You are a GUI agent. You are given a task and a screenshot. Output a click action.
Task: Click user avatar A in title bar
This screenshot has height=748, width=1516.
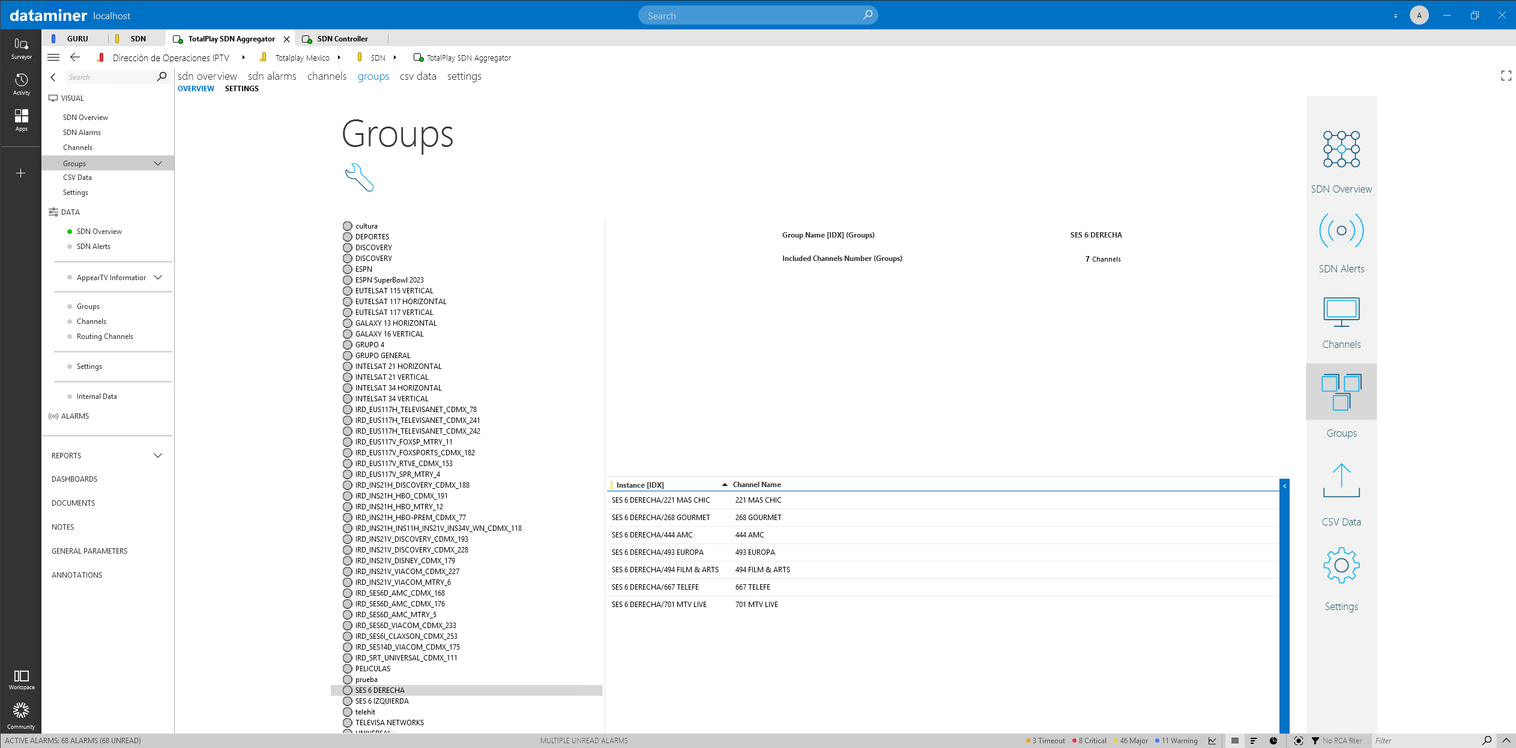pyautogui.click(x=1419, y=15)
